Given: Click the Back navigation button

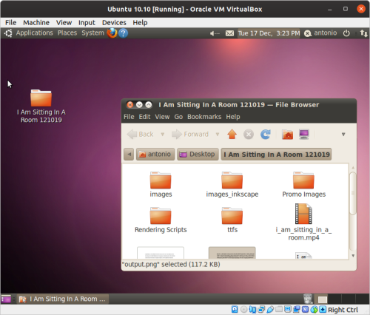Looking at the screenshot, I should (x=141, y=135).
